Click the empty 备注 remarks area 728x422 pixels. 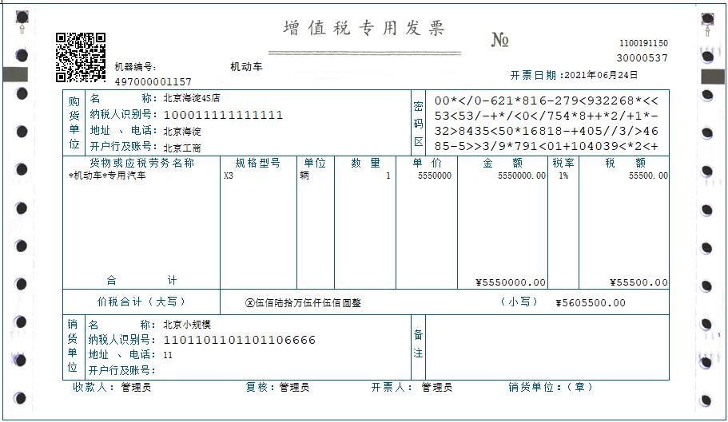tap(547, 347)
